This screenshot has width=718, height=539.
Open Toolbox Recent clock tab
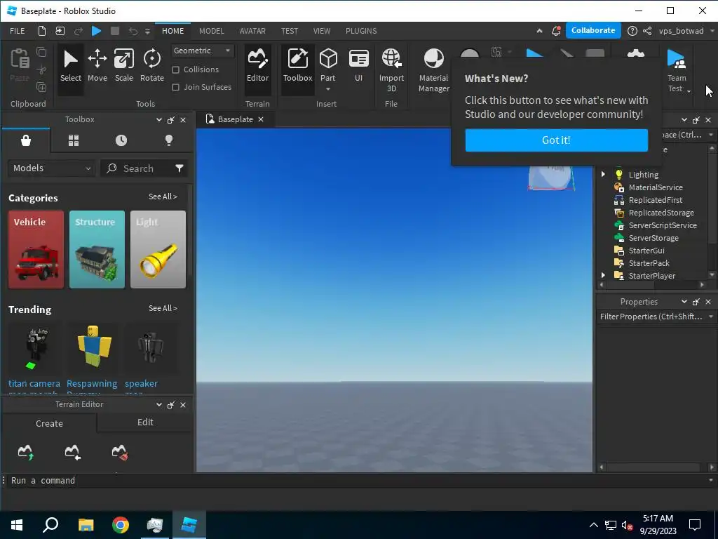[121, 140]
